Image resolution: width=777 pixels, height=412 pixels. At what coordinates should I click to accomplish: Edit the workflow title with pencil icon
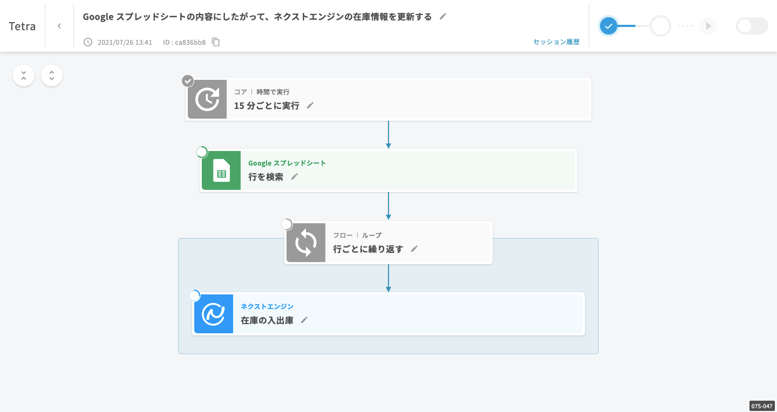point(443,16)
